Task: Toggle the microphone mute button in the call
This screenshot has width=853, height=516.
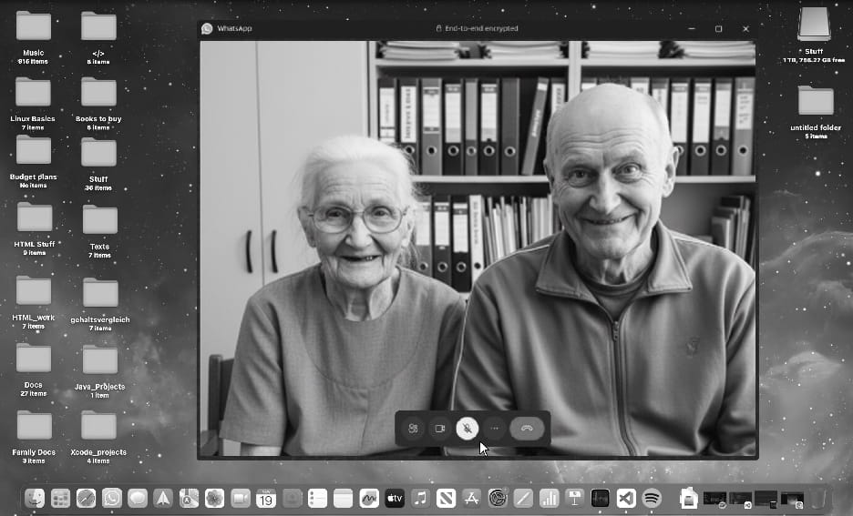Action: 467,429
